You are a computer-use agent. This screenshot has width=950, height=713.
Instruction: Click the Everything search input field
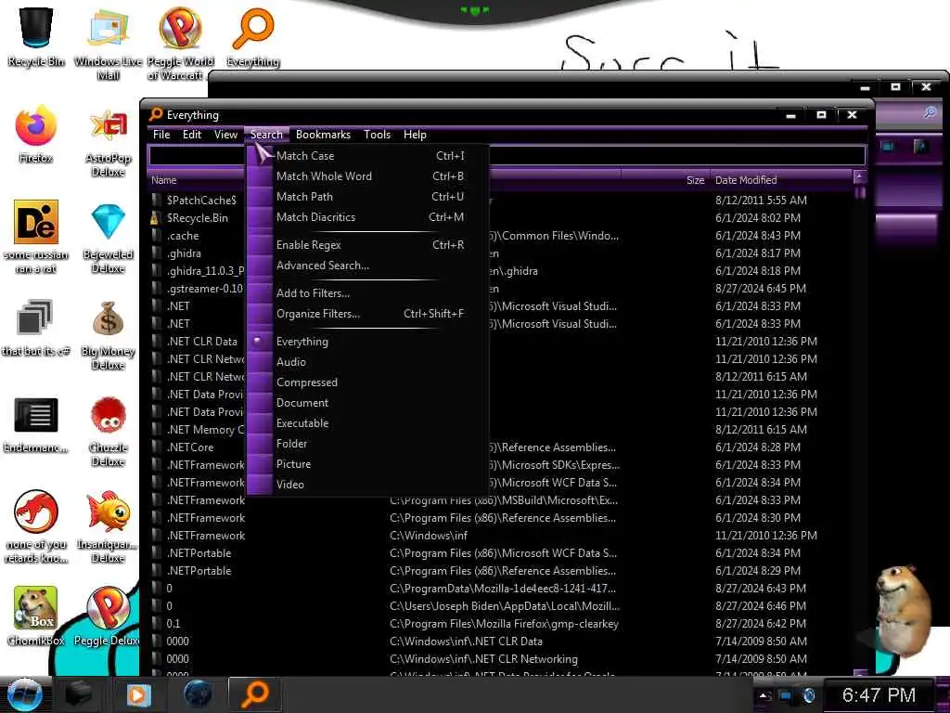[507, 155]
